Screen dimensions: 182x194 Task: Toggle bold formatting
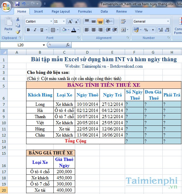click(28, 30)
